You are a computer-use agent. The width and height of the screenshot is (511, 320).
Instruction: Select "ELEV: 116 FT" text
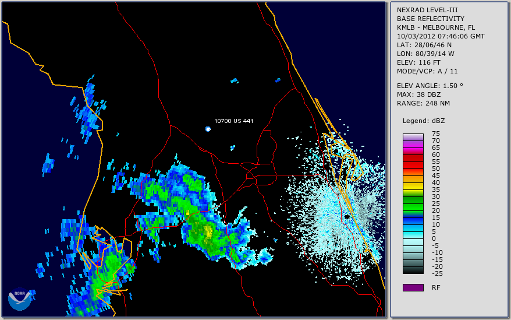click(x=418, y=62)
